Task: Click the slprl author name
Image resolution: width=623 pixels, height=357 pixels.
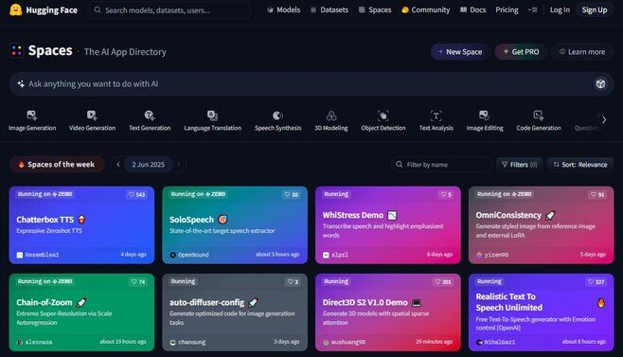Action: 340,255
